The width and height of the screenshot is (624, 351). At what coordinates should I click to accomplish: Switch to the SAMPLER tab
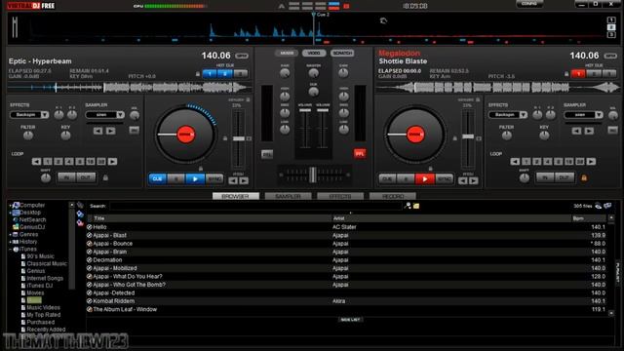click(x=289, y=196)
